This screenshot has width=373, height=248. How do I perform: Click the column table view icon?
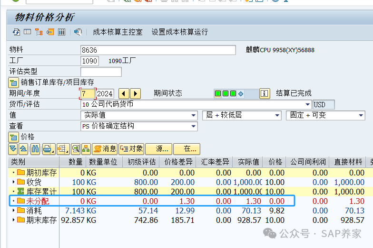(x=62, y=32)
